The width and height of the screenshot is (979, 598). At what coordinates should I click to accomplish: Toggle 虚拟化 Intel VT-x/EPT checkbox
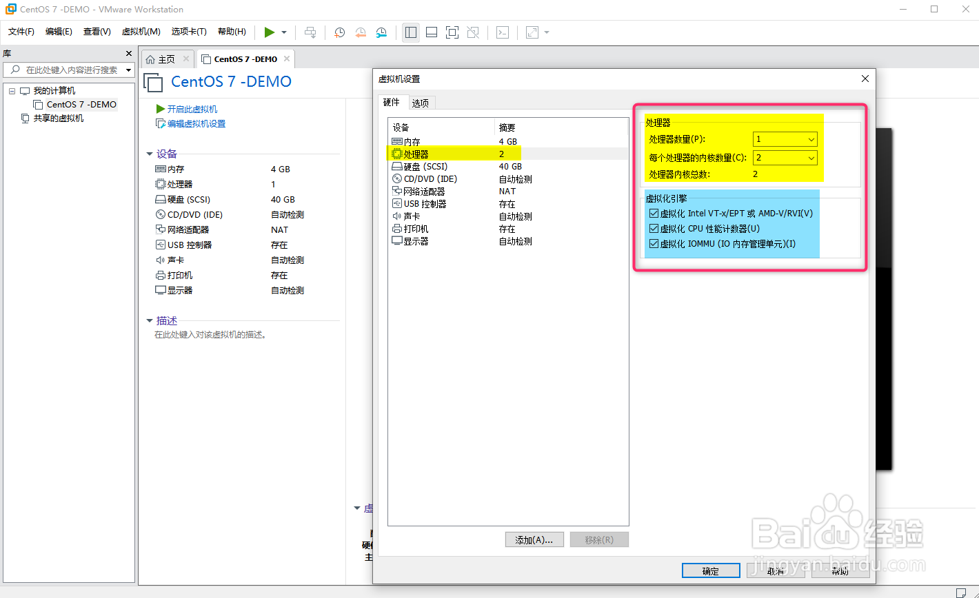(654, 214)
